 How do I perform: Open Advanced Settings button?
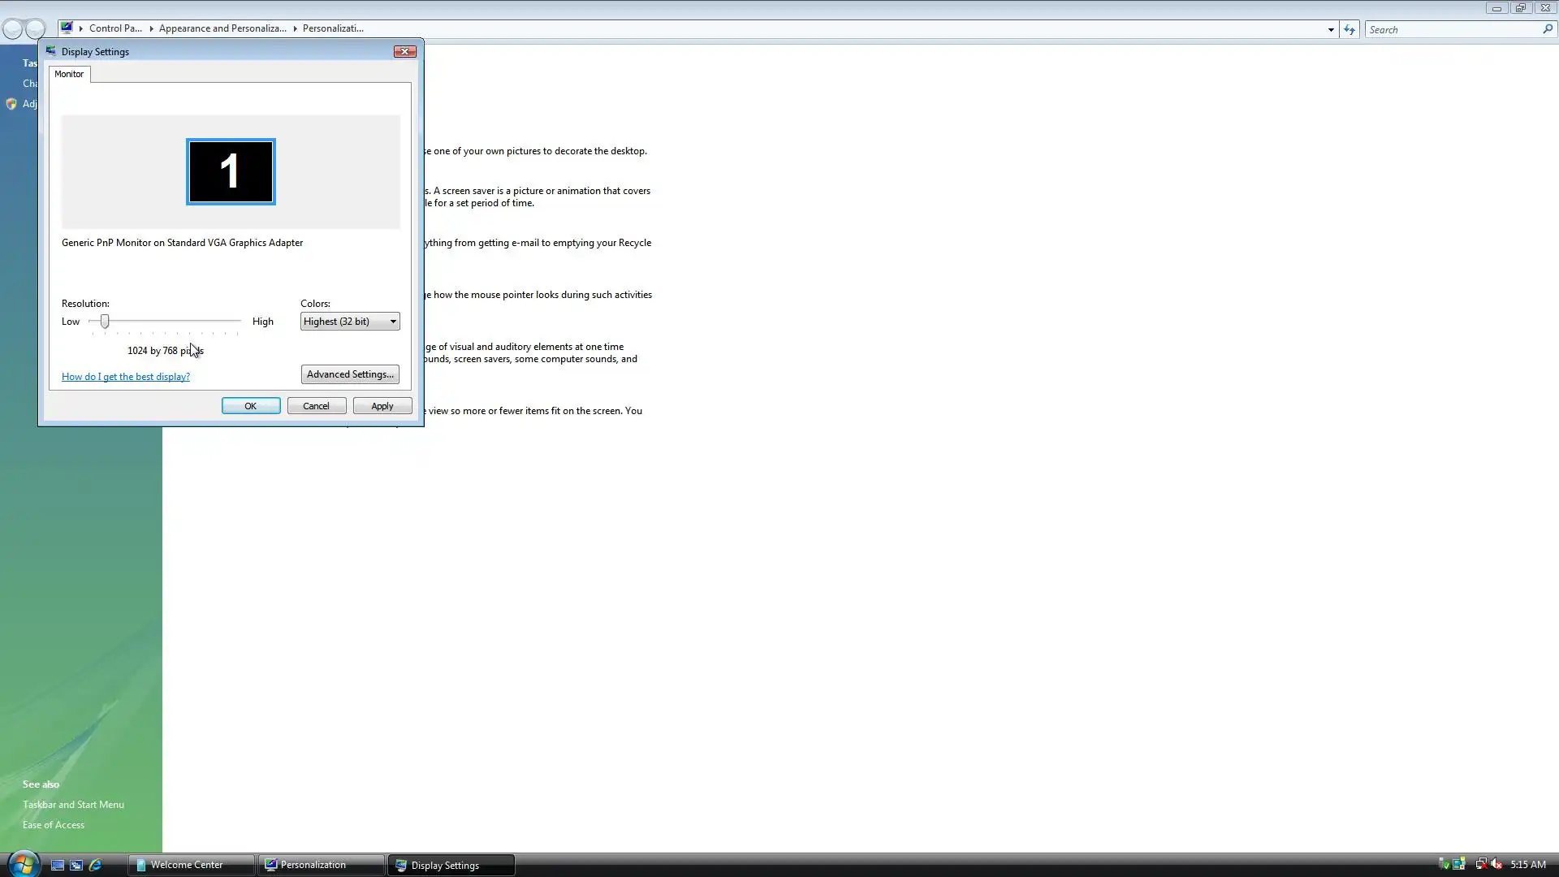click(x=350, y=374)
